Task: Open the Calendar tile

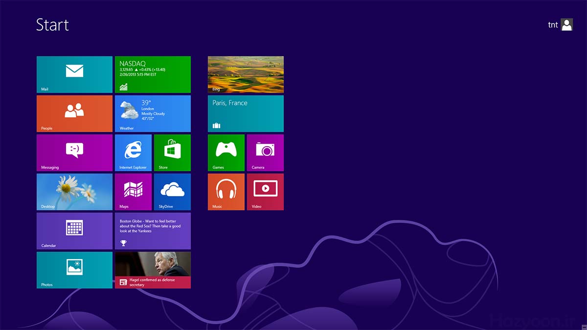Action: click(74, 231)
